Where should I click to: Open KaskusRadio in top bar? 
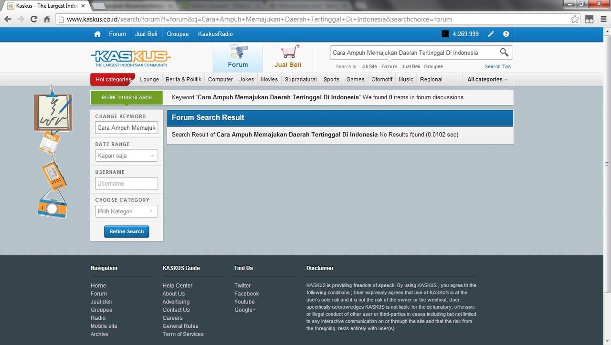click(x=215, y=34)
